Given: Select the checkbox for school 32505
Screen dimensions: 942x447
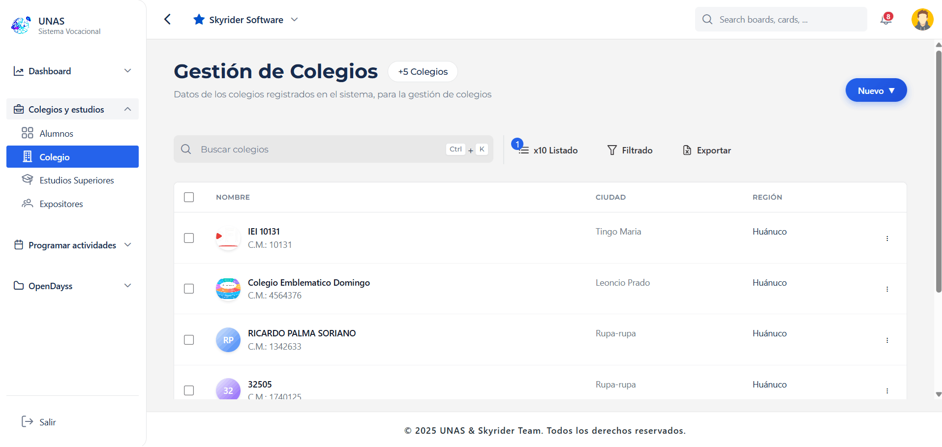Looking at the screenshot, I should click(x=189, y=390).
